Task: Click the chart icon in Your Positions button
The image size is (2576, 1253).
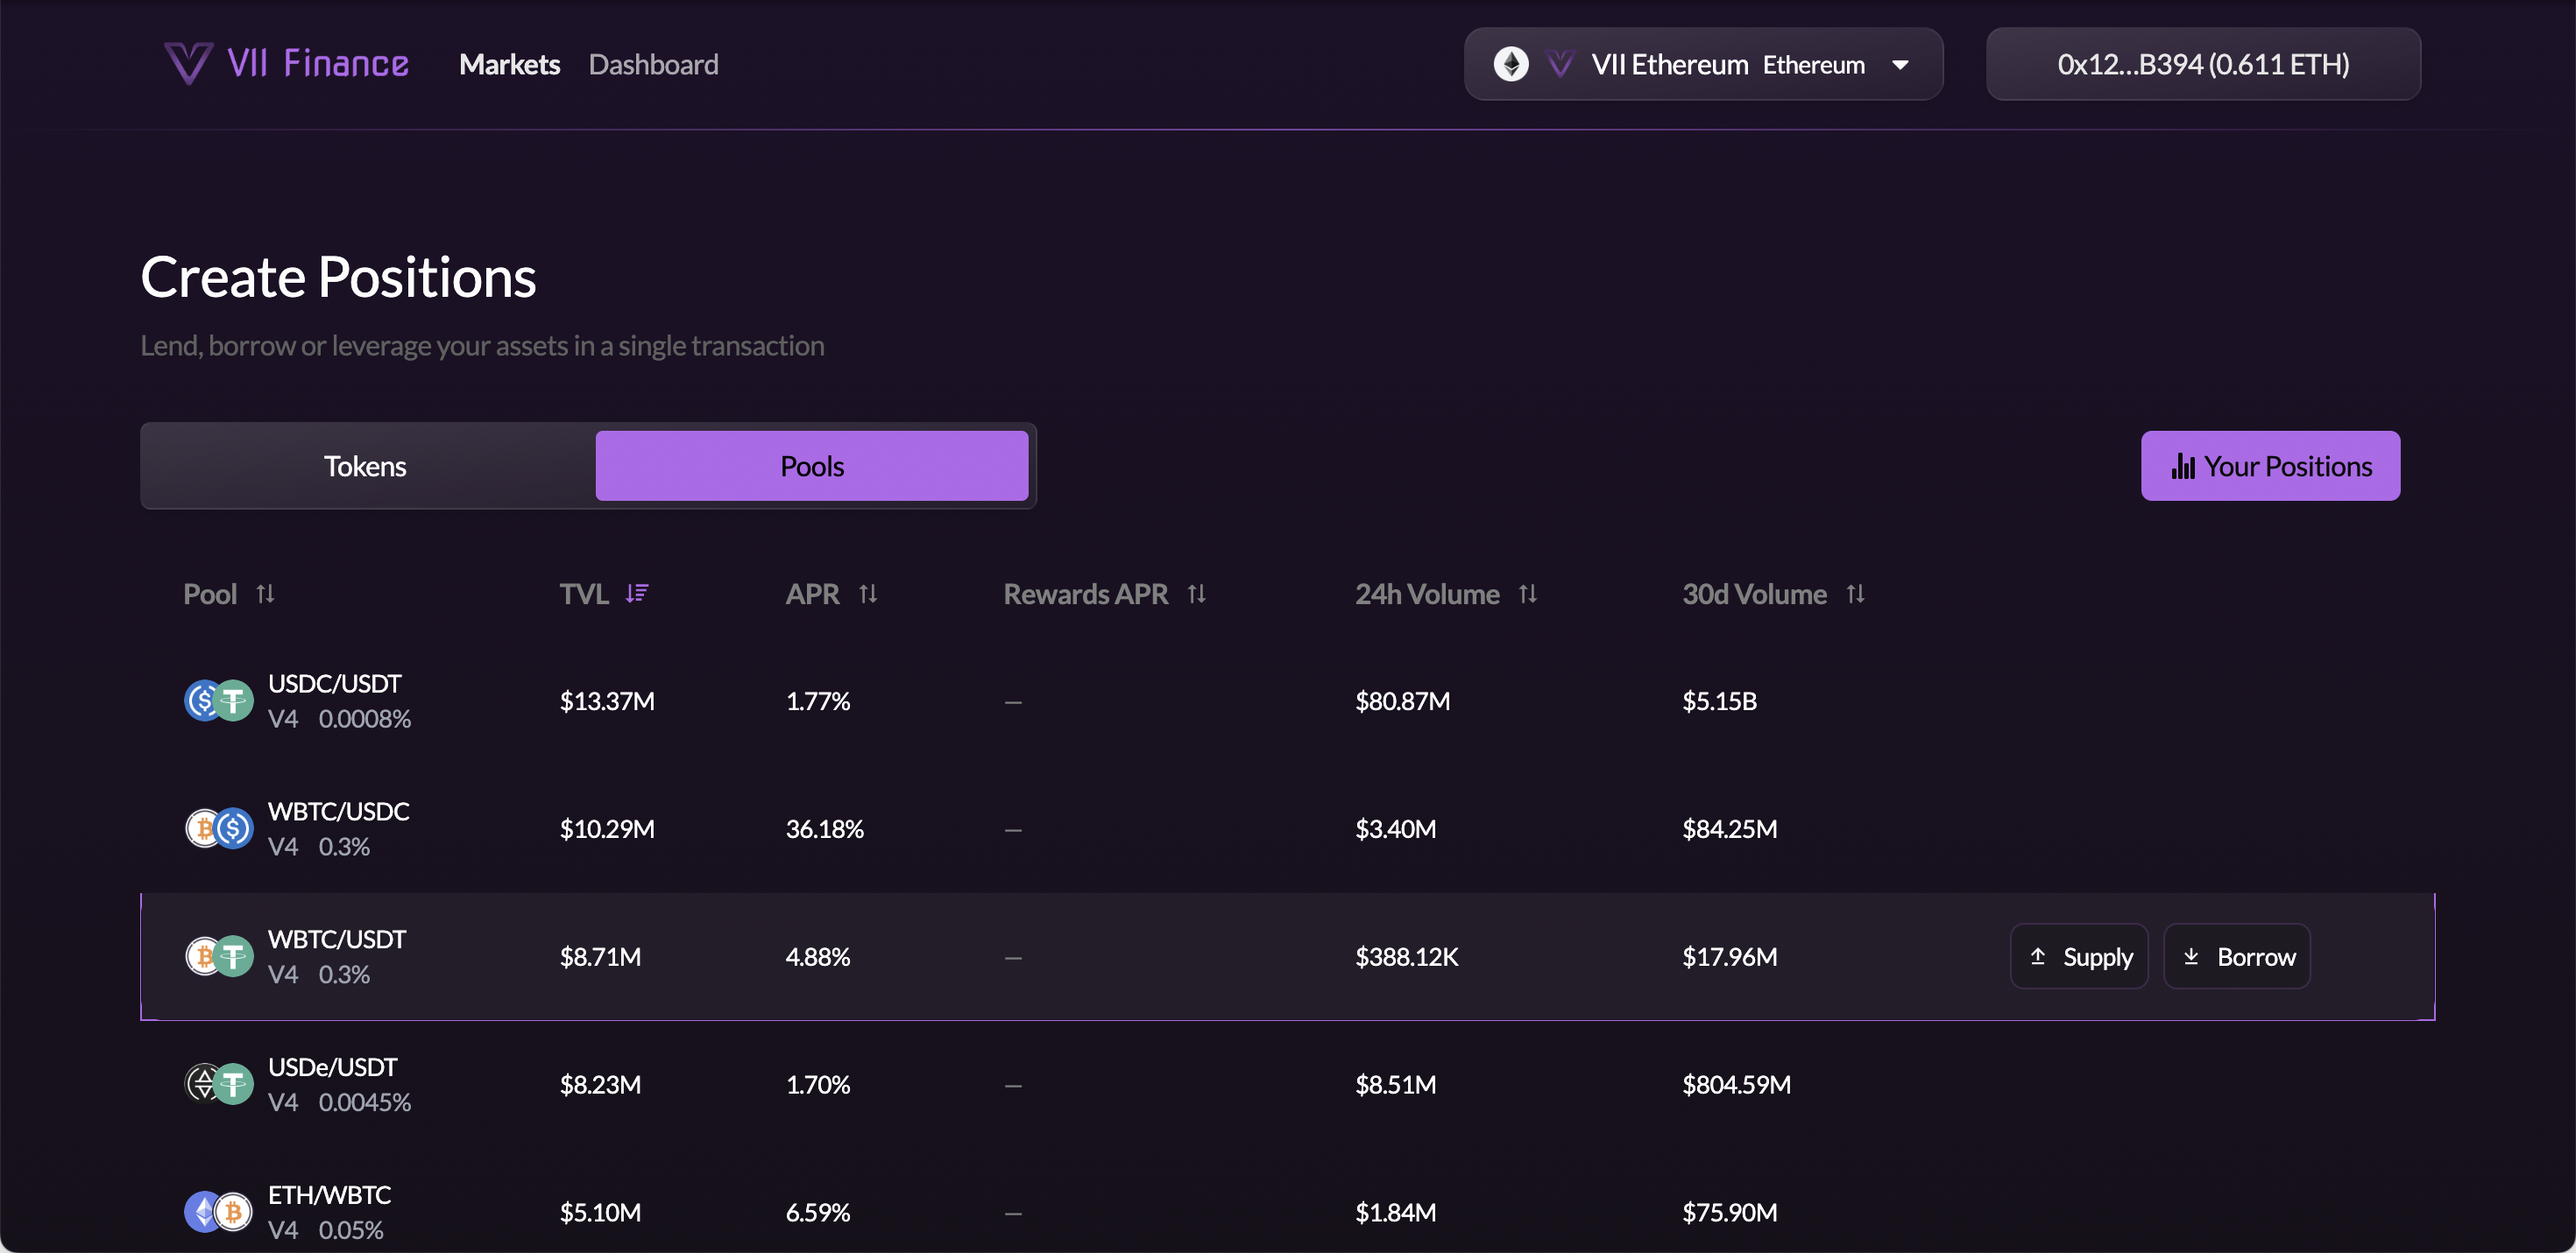Action: [2184, 465]
